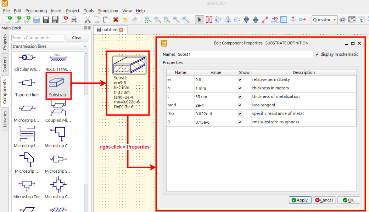Select the Tapered line component

27,88
